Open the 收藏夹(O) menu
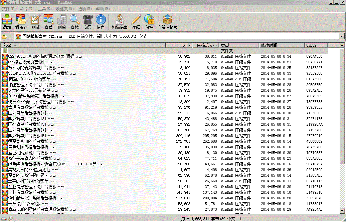Screen dimensions: 346x222 65,9
